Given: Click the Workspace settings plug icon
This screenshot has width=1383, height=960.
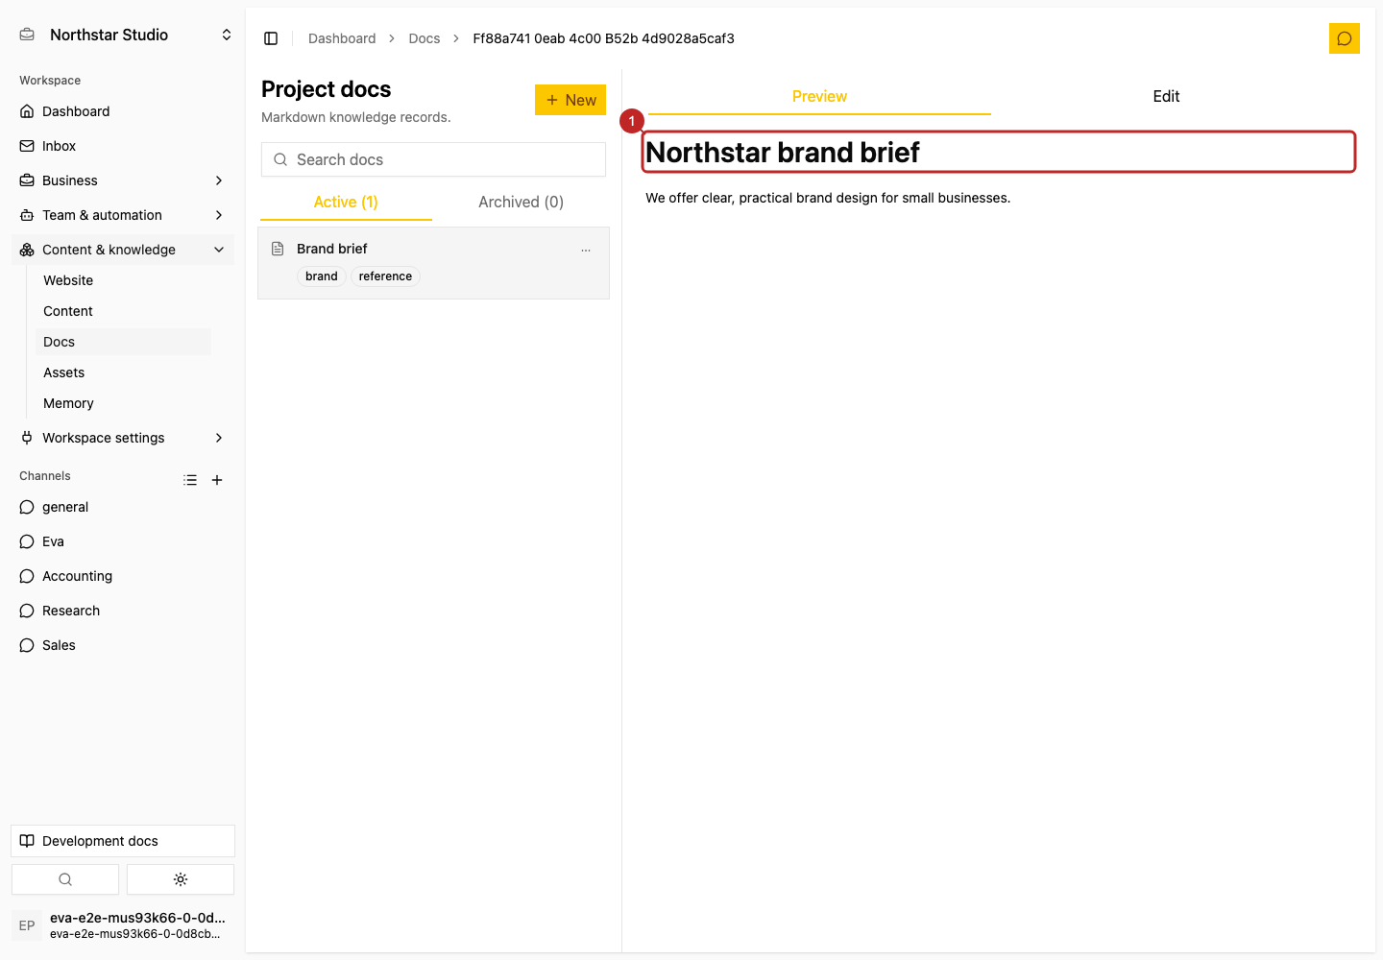Looking at the screenshot, I should [27, 438].
